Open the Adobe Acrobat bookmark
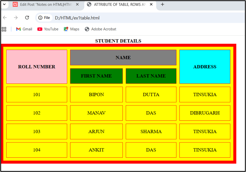Viewport: 246px width, 172px height. pyautogui.click(x=100, y=29)
